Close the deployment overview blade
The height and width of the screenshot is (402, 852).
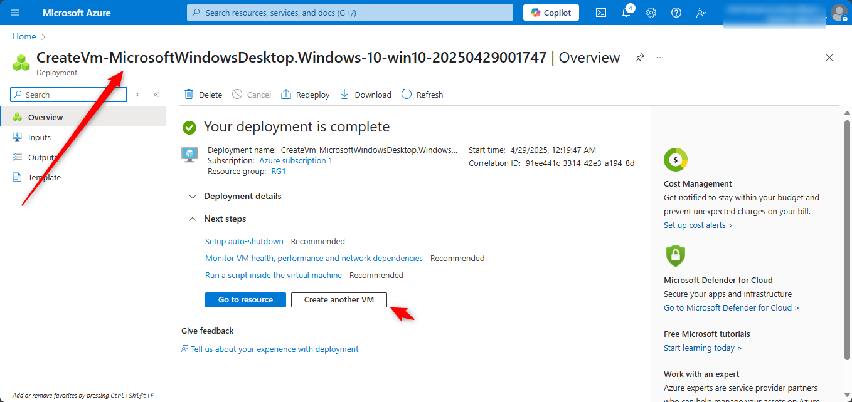[x=829, y=58]
